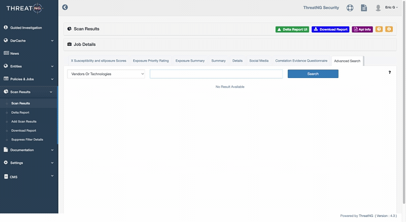This screenshot has height=222, width=406.
Task: Expand the CMS menu chevron
Action: coord(52,176)
